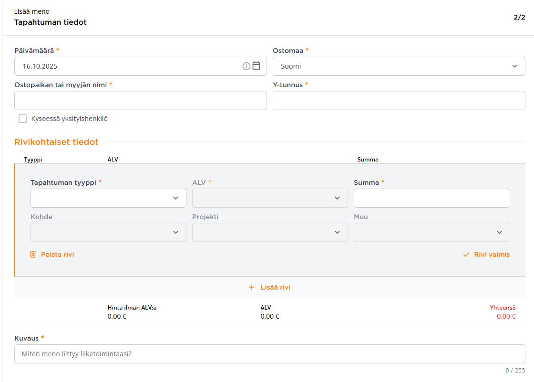Viewport: 534px width, 382px height.
Task: Tick the Kyseessä yksityishenkilö checkbox
Action: 23,119
